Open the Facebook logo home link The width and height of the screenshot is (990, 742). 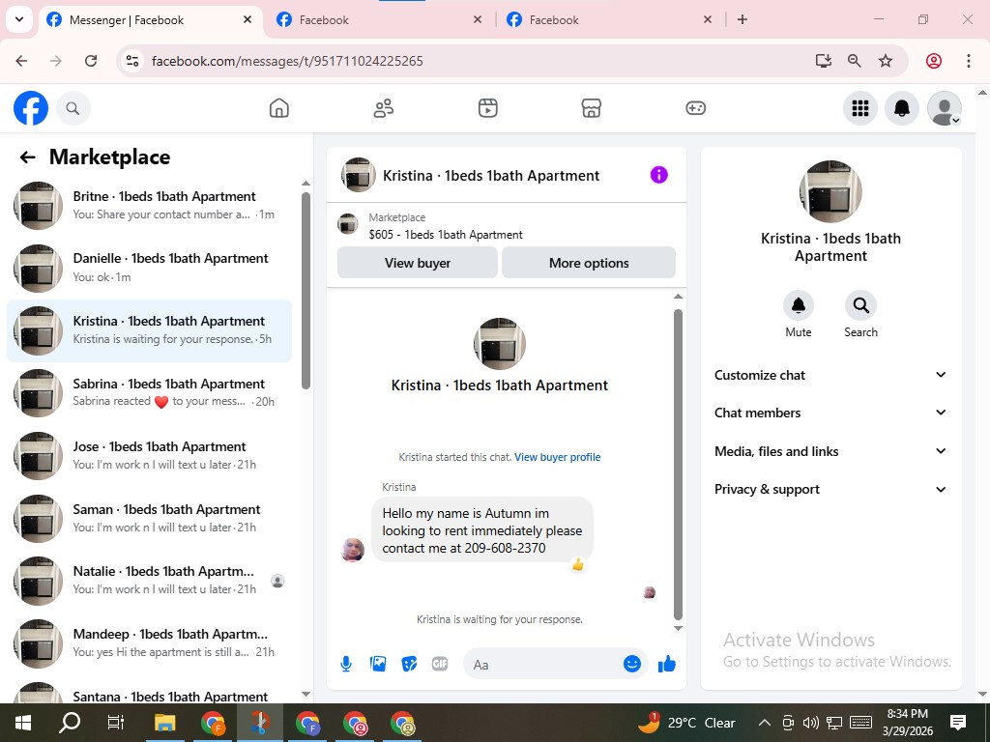pyautogui.click(x=31, y=108)
